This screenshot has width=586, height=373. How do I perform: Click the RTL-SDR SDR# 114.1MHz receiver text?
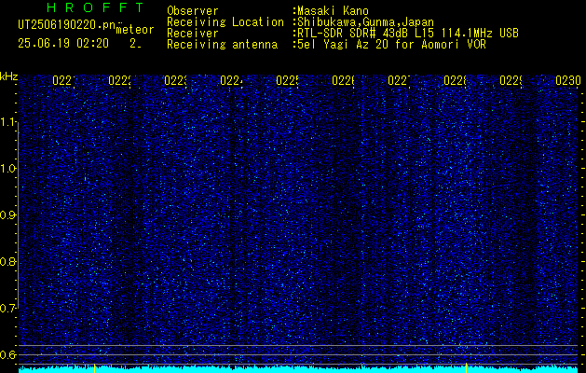(406, 34)
